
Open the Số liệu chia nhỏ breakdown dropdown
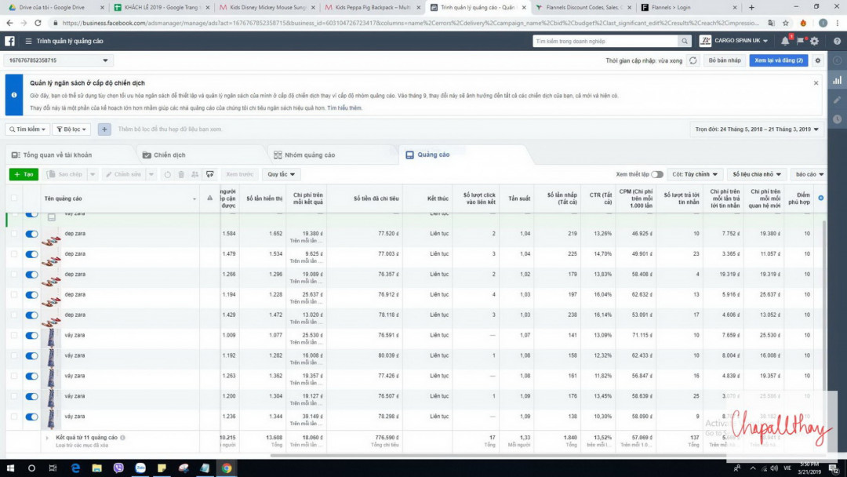756,174
